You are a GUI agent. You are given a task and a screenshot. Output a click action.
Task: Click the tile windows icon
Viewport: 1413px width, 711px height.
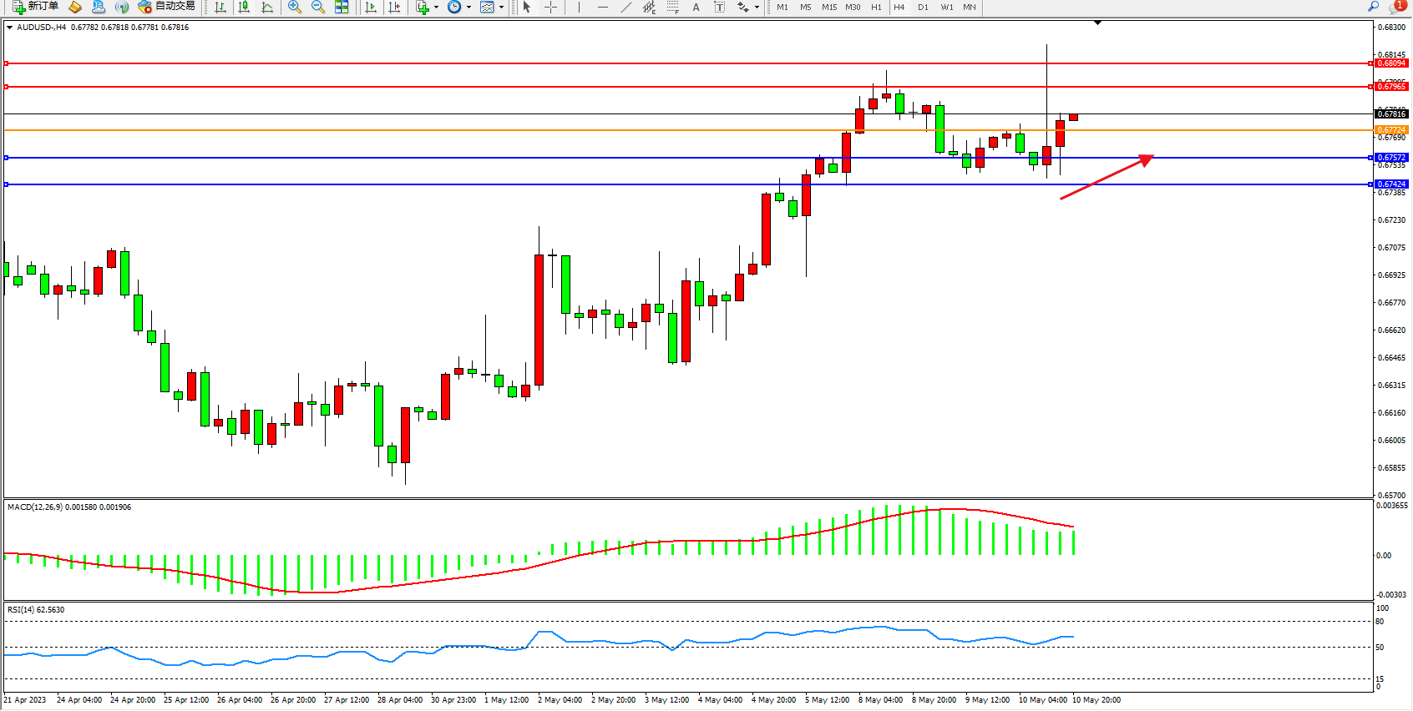tap(342, 7)
